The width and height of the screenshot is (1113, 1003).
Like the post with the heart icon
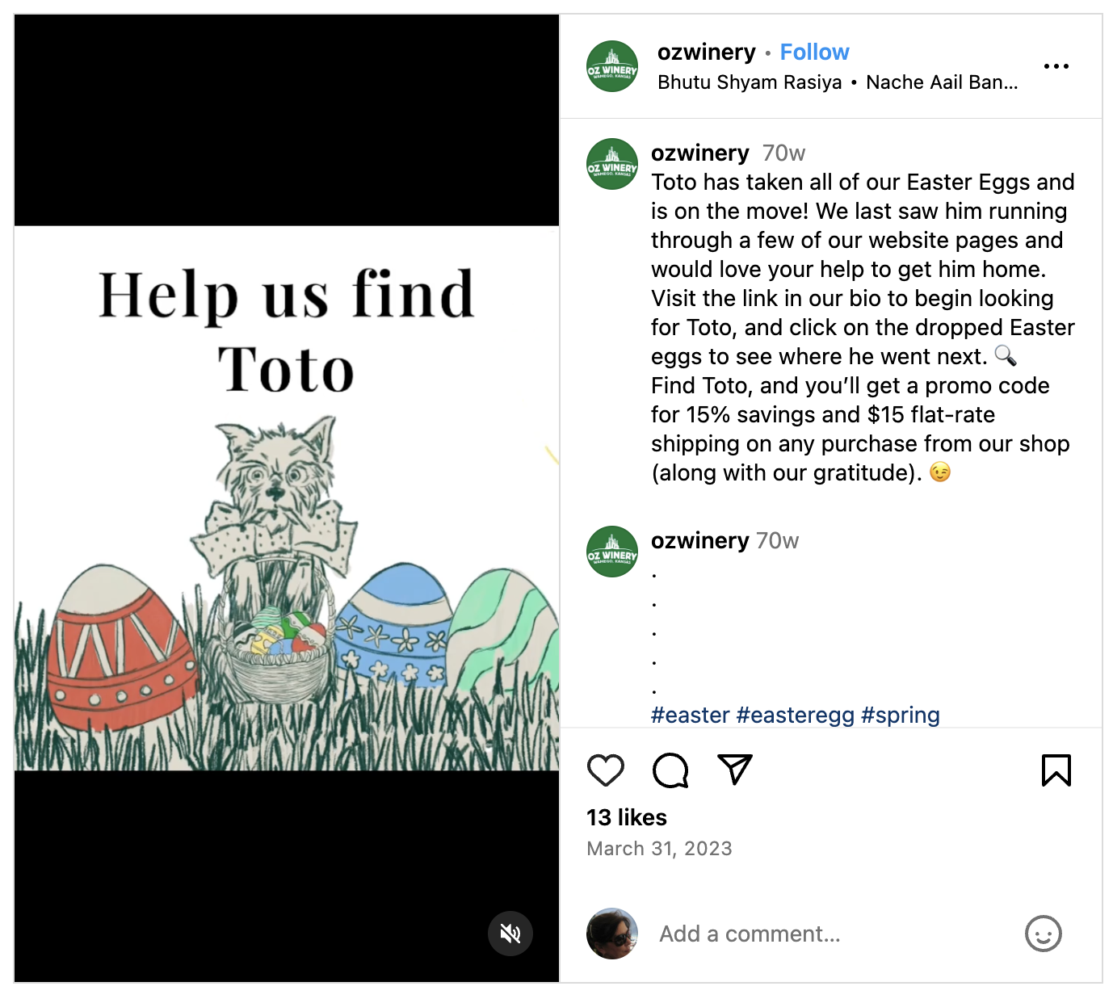(x=605, y=770)
